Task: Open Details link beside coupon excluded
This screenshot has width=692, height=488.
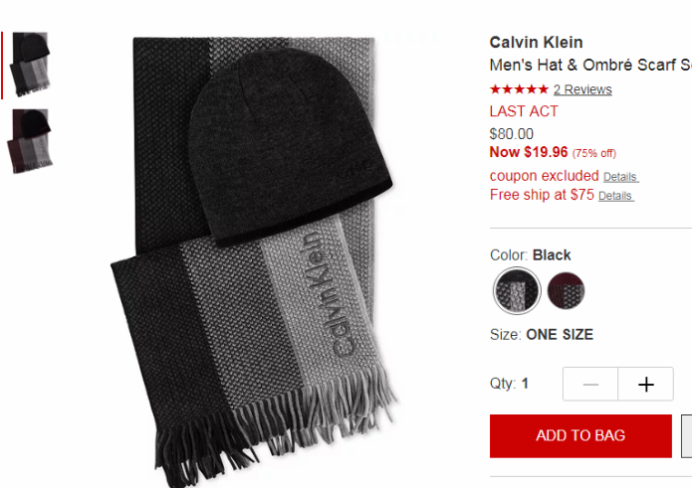Action: (x=620, y=177)
